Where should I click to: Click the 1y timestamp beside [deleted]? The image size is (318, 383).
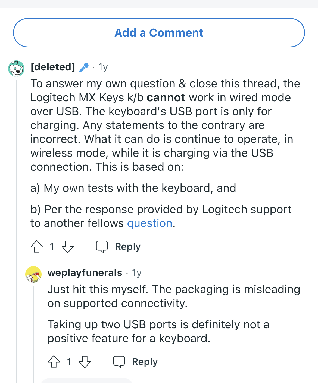pos(103,67)
